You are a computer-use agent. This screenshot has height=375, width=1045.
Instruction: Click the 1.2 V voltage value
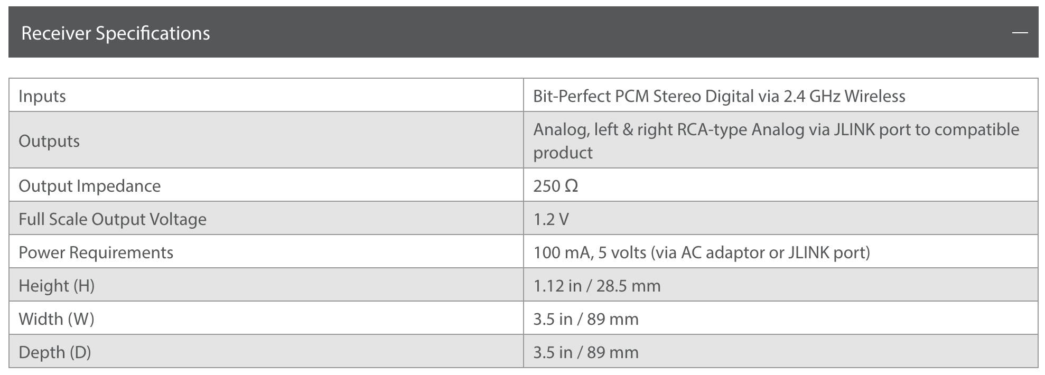(551, 219)
